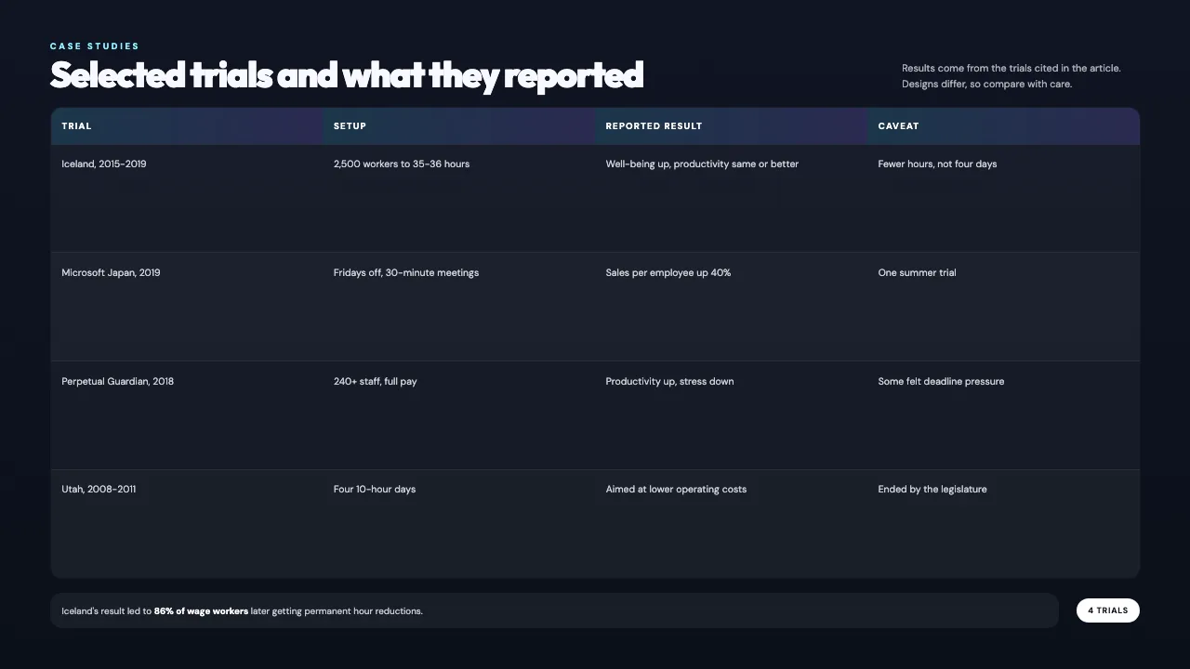Select the 'Microsoft Japan, 2019' cell
Screen dimensions: 1190x669
(187, 307)
